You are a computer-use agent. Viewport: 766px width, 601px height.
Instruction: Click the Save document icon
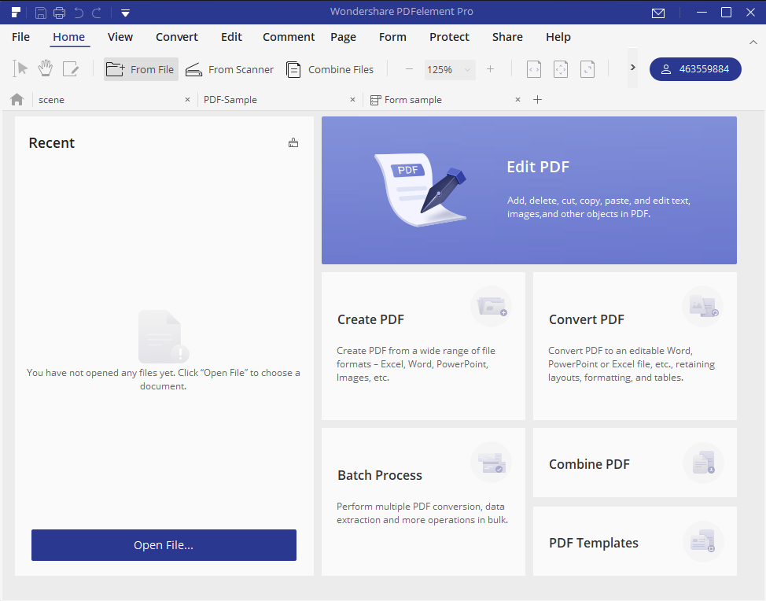tap(40, 12)
